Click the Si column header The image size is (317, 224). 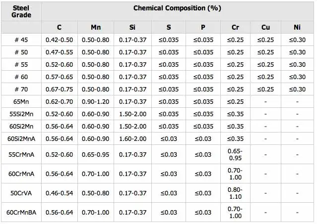(x=132, y=27)
